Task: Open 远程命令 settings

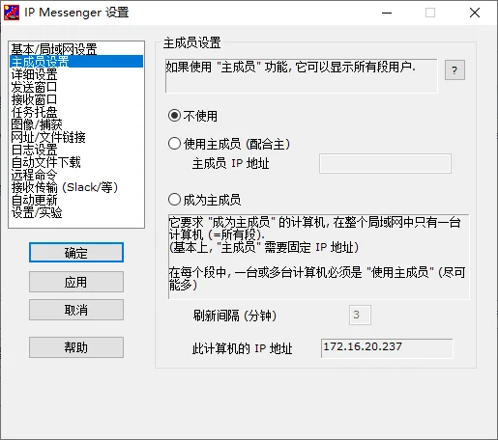Action: (x=76, y=175)
